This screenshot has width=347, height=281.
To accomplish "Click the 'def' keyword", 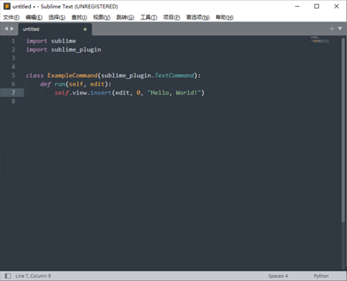I will pyautogui.click(x=45, y=84).
